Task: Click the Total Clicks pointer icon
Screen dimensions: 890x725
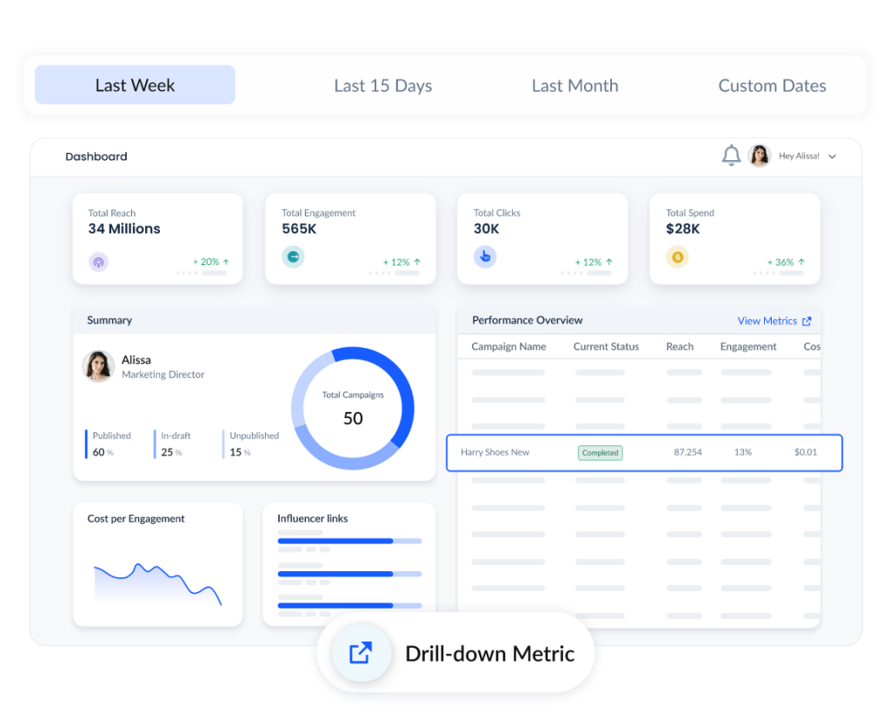Action: tap(485, 256)
